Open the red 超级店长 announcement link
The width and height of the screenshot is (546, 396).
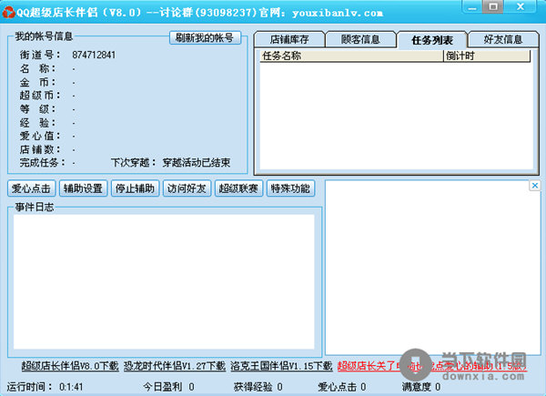click(432, 366)
